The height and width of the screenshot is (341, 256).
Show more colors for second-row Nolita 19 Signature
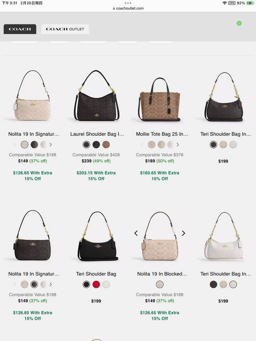coord(50,285)
